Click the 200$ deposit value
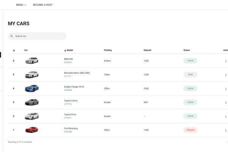Viewport: 228px width, 152px height. point(146,89)
